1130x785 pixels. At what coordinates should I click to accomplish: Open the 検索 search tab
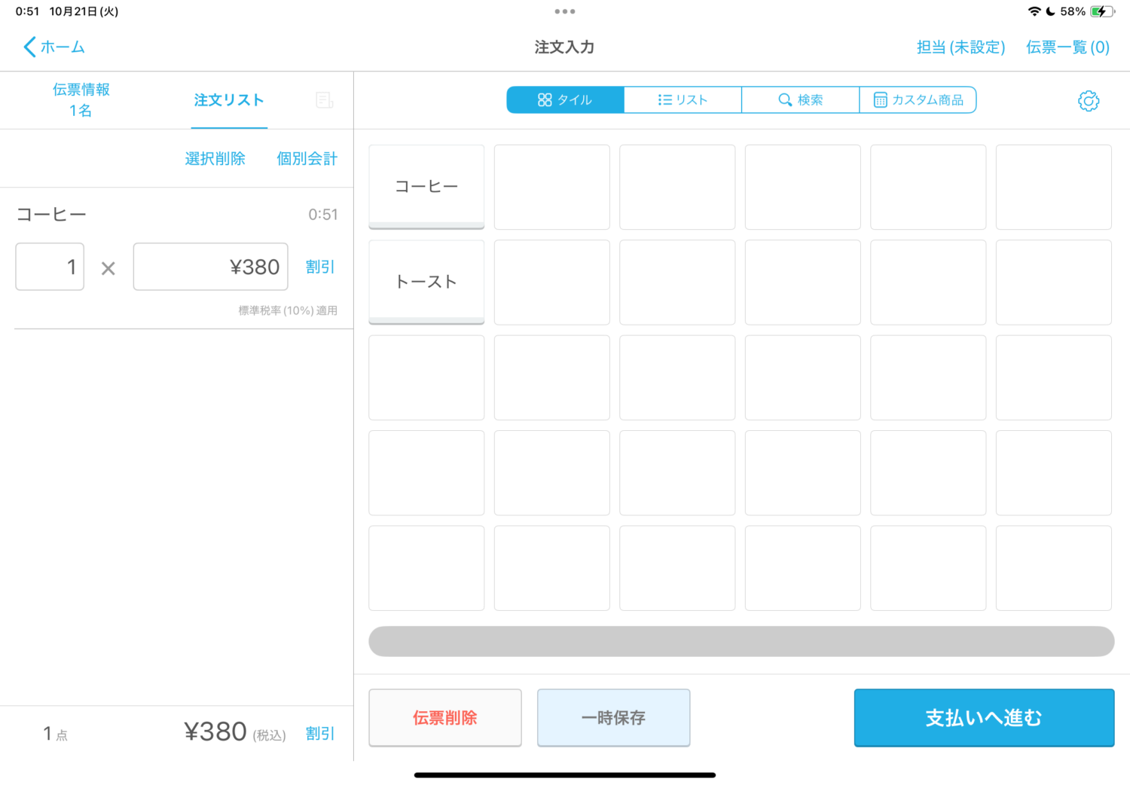click(x=800, y=100)
